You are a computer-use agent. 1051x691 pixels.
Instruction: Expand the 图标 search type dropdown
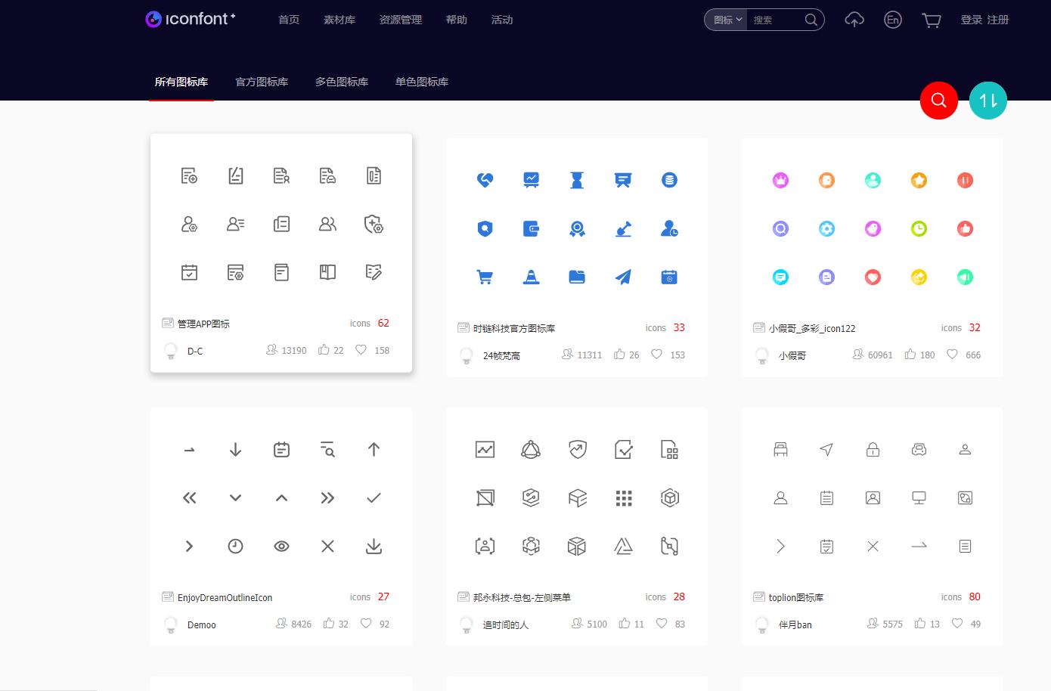pos(727,20)
